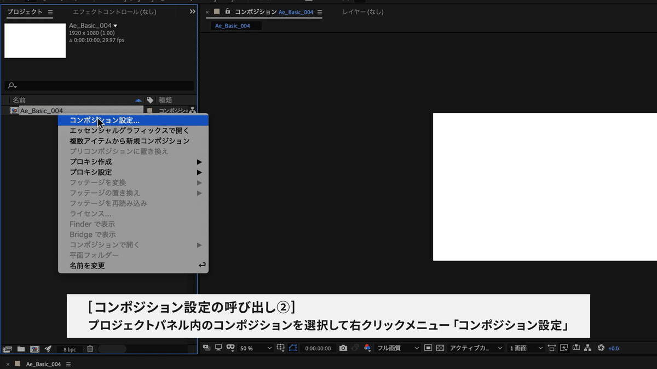This screenshot has width=657, height=369.
Task: Click the label color swatch of Ae_Basic_004 row
Action: (150, 110)
